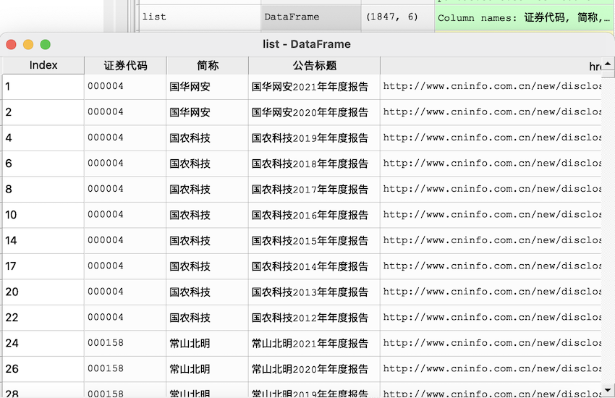Select cell 国农科技2014年年度报告

tap(314, 266)
